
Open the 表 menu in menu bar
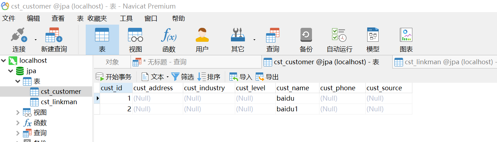80,19
